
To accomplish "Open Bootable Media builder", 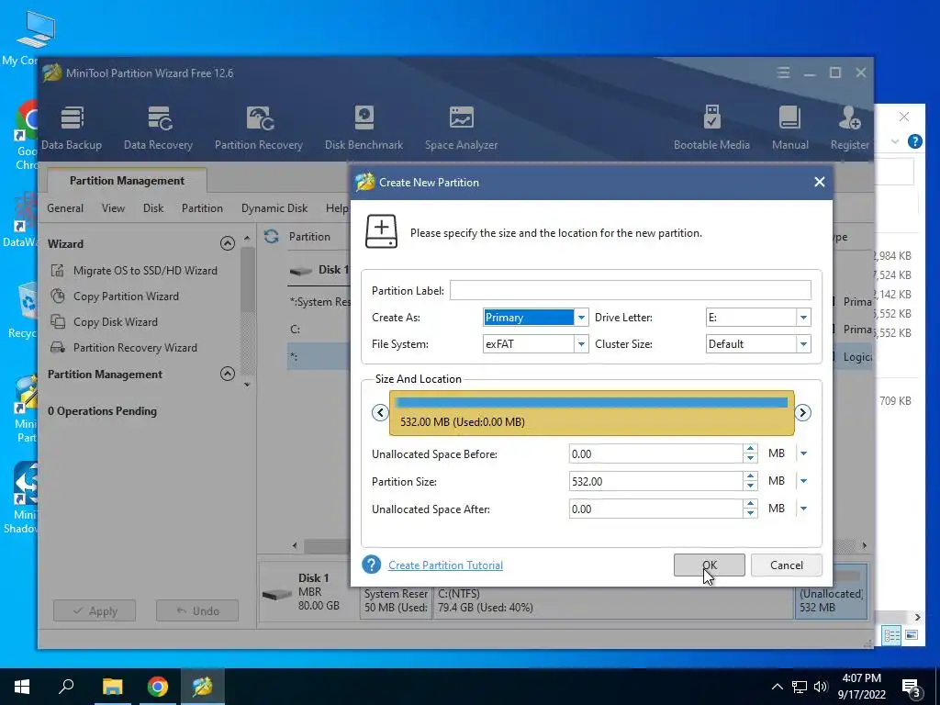I will pos(711,129).
